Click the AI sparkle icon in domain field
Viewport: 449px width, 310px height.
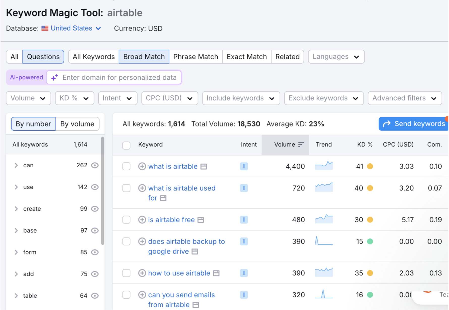(54, 77)
